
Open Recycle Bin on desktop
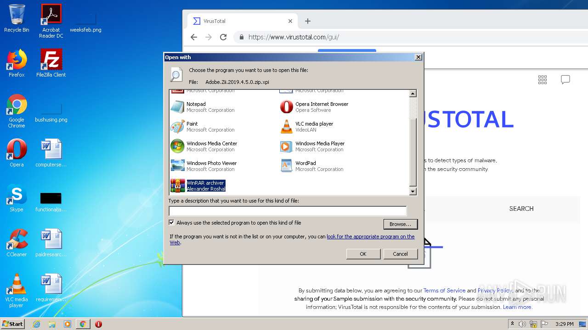[x=17, y=18]
